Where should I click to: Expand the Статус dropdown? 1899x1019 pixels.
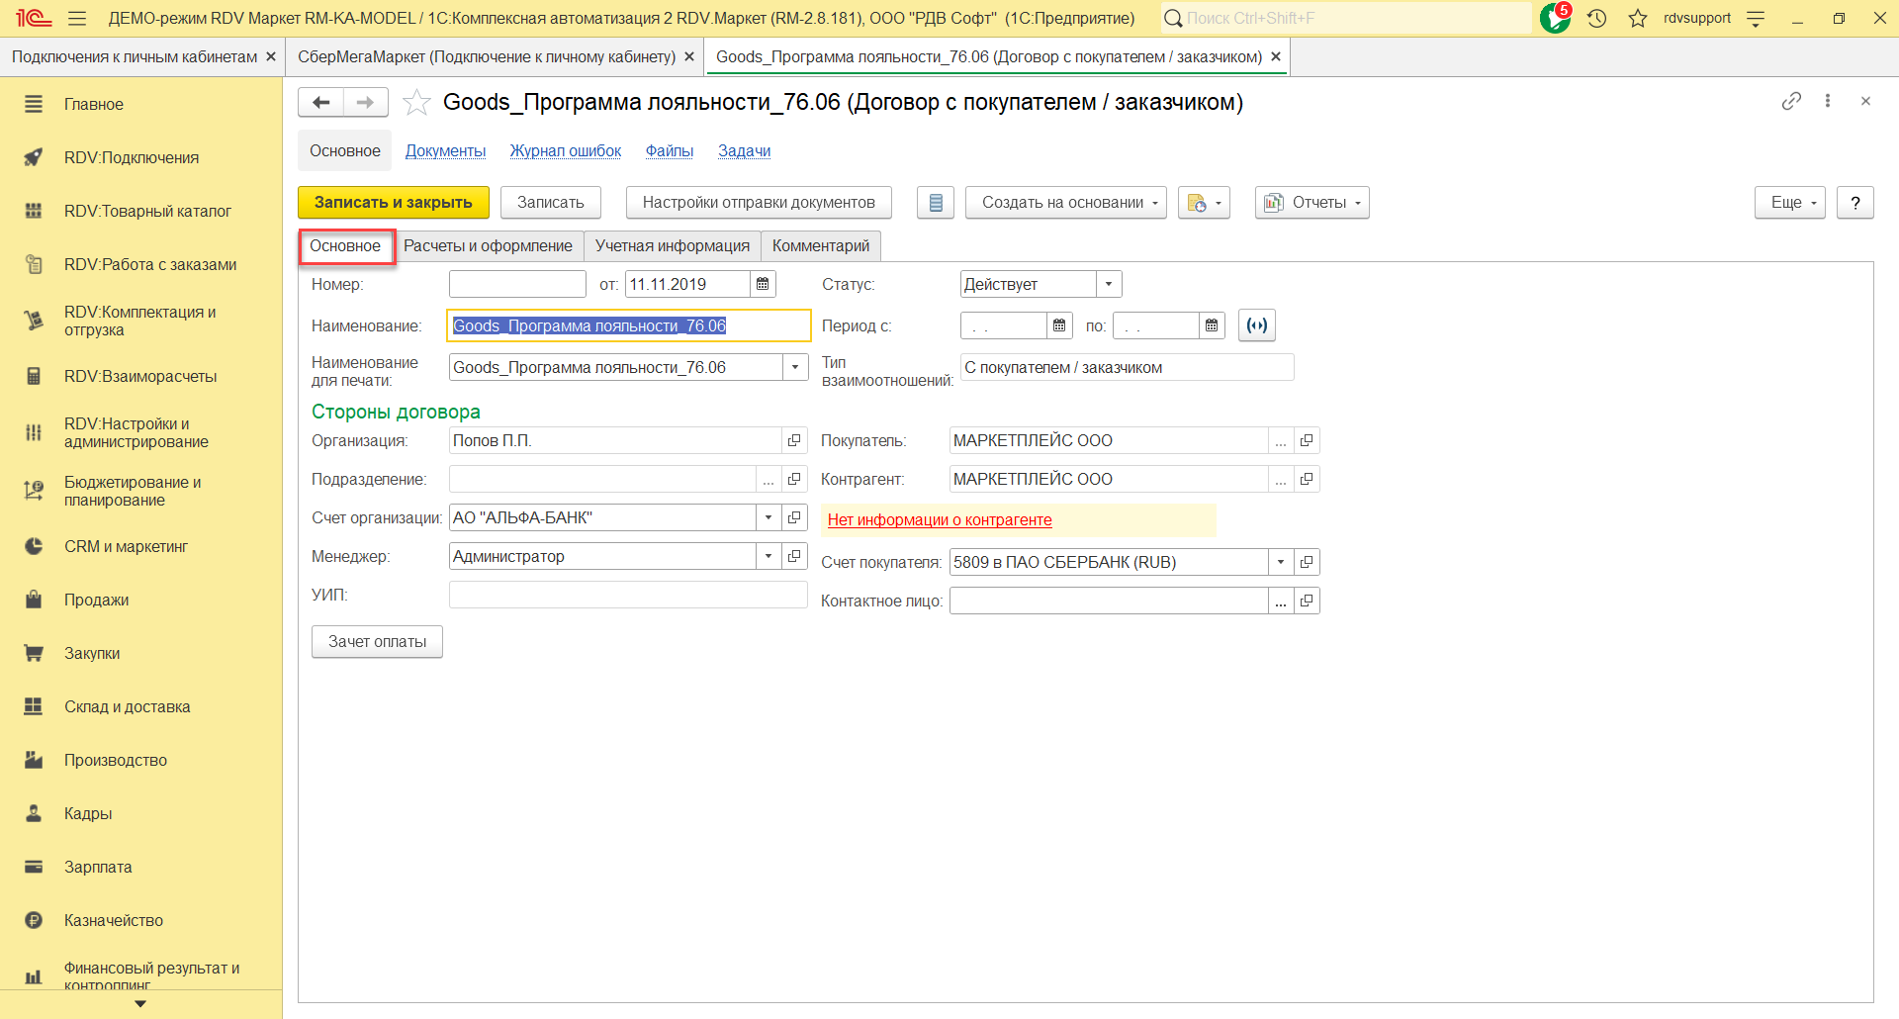(x=1109, y=285)
